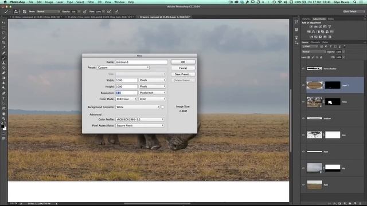Open the Preset dropdown
The height and width of the screenshot is (206, 367).
pyautogui.click(x=123, y=68)
